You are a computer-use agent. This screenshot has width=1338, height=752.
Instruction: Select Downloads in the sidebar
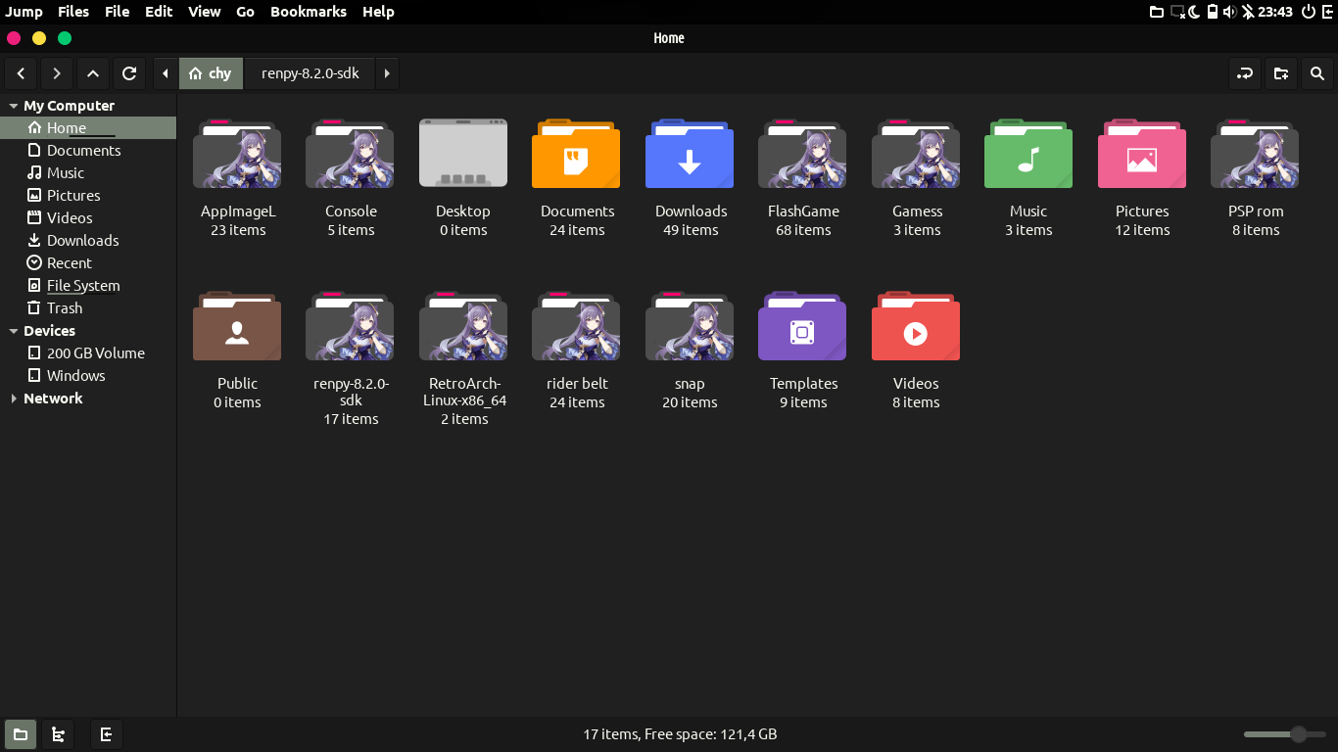click(88, 240)
